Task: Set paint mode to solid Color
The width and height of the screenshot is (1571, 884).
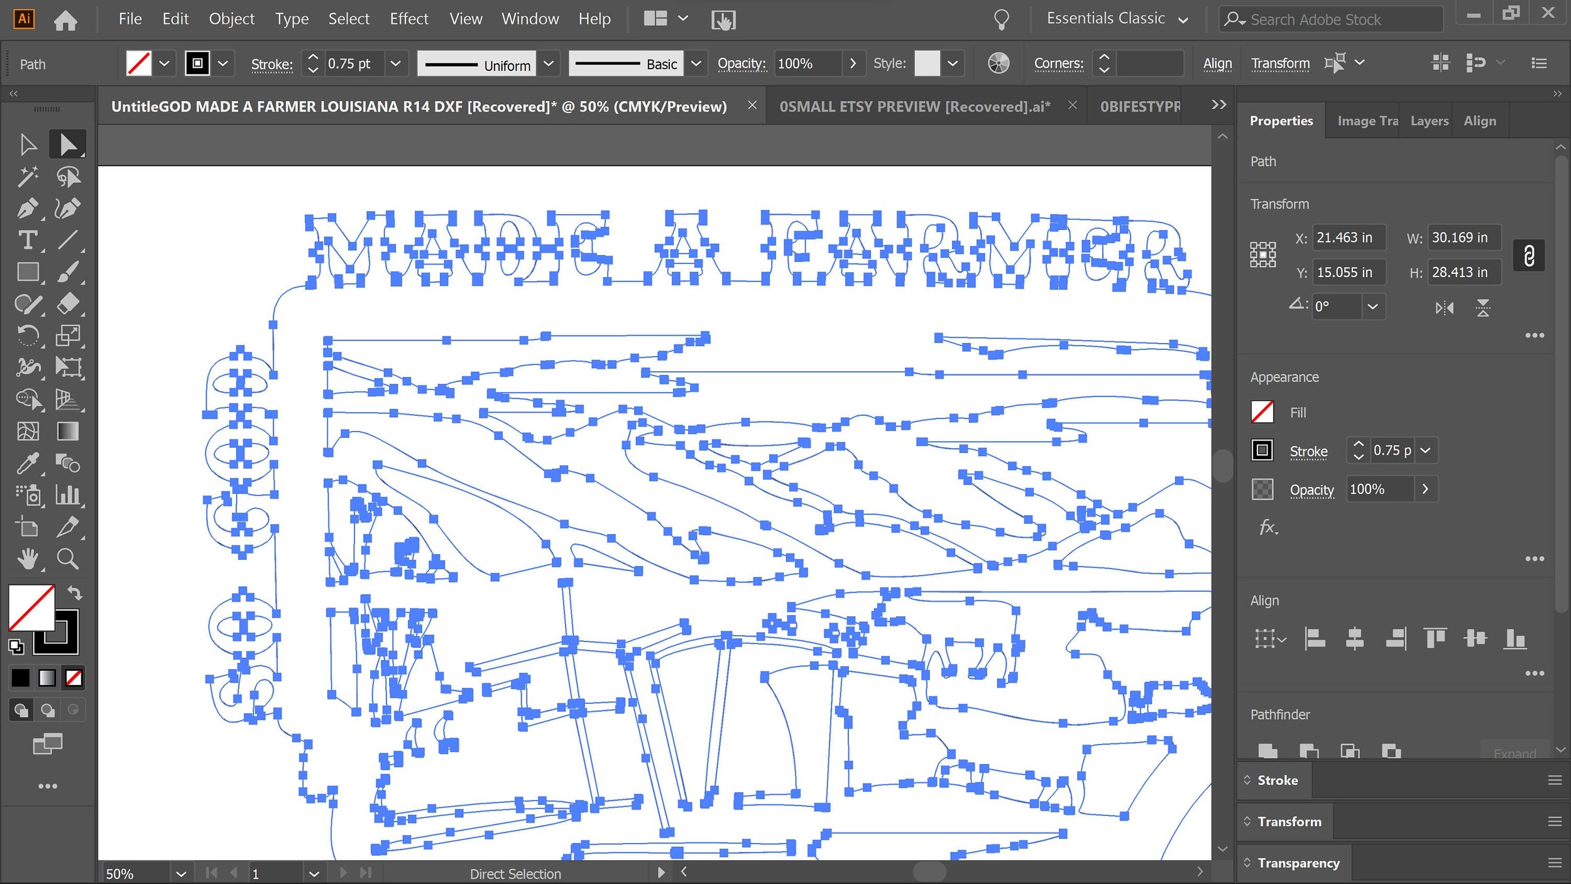Action: click(20, 678)
